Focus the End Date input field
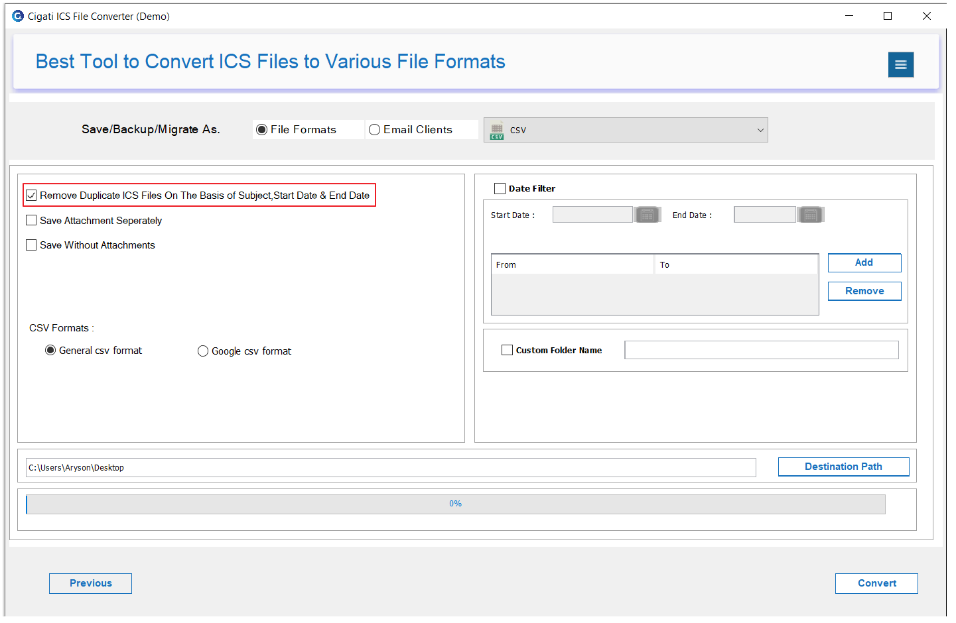 (765, 215)
